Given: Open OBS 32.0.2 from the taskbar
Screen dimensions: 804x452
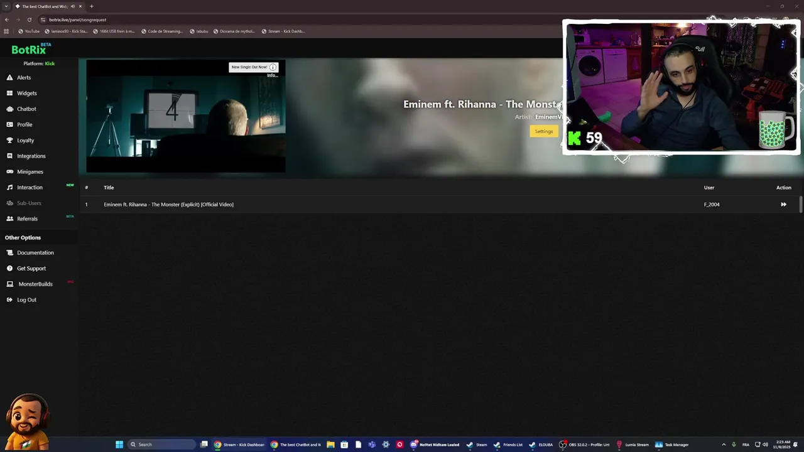Looking at the screenshot, I should coord(585,444).
